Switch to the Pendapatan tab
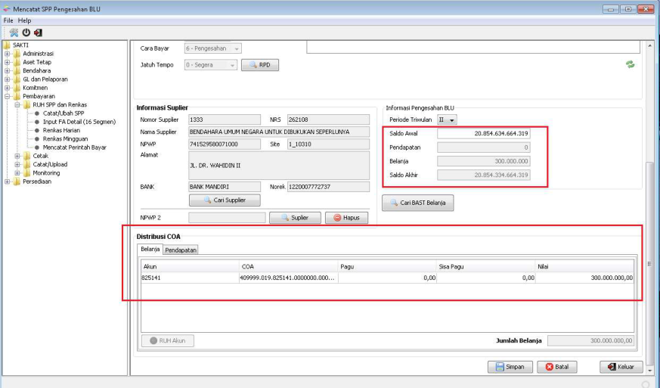The height and width of the screenshot is (388, 660). tap(180, 250)
